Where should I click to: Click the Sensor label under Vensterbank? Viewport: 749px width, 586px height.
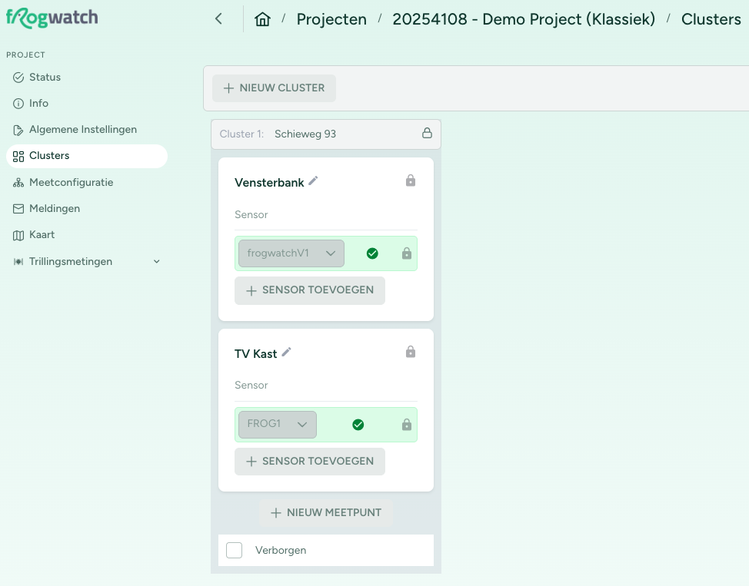click(251, 215)
